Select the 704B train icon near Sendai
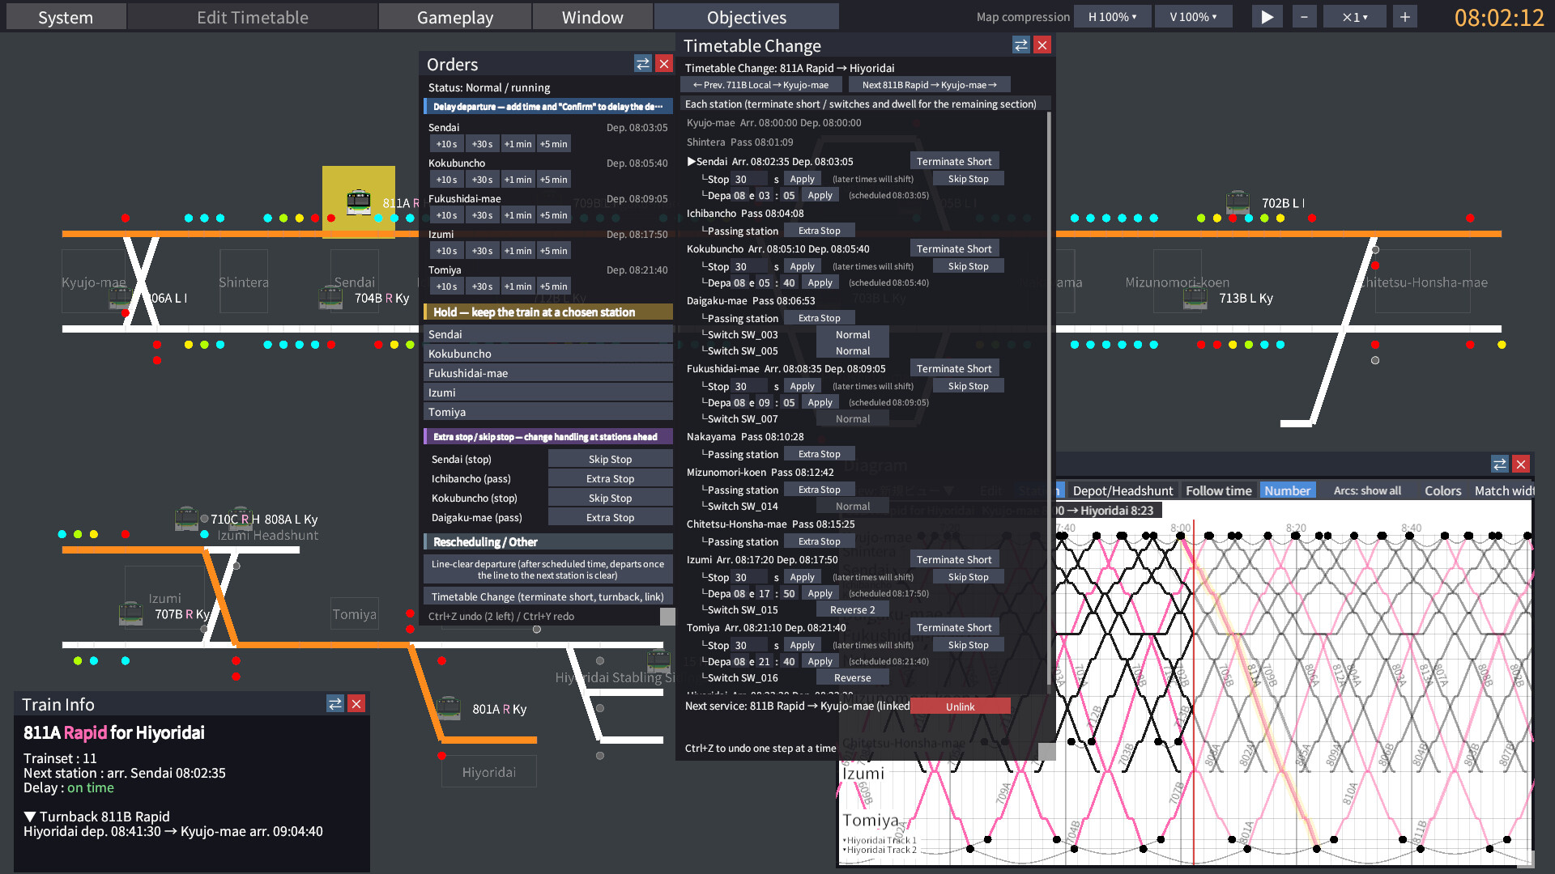Viewport: 1555px width, 874px height. point(330,298)
